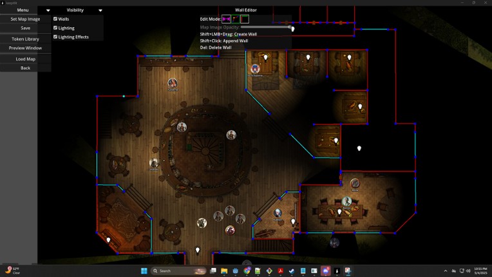
Task: Click the Load Map button
Action: (x=25, y=59)
